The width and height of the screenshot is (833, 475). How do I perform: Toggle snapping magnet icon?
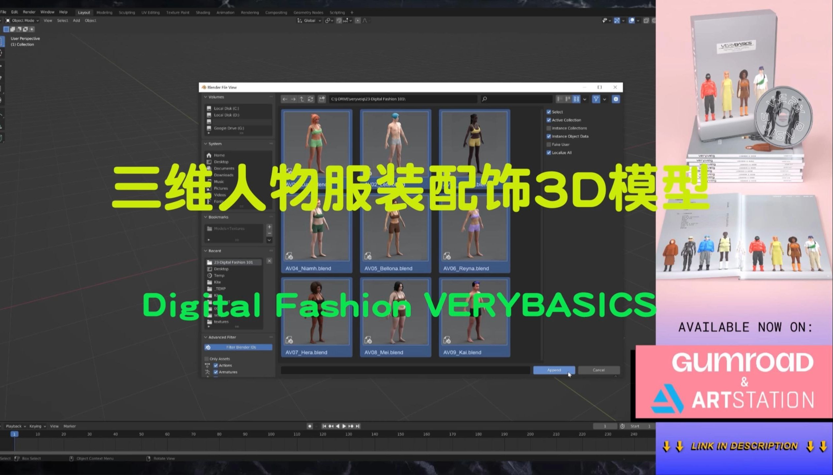coord(339,20)
